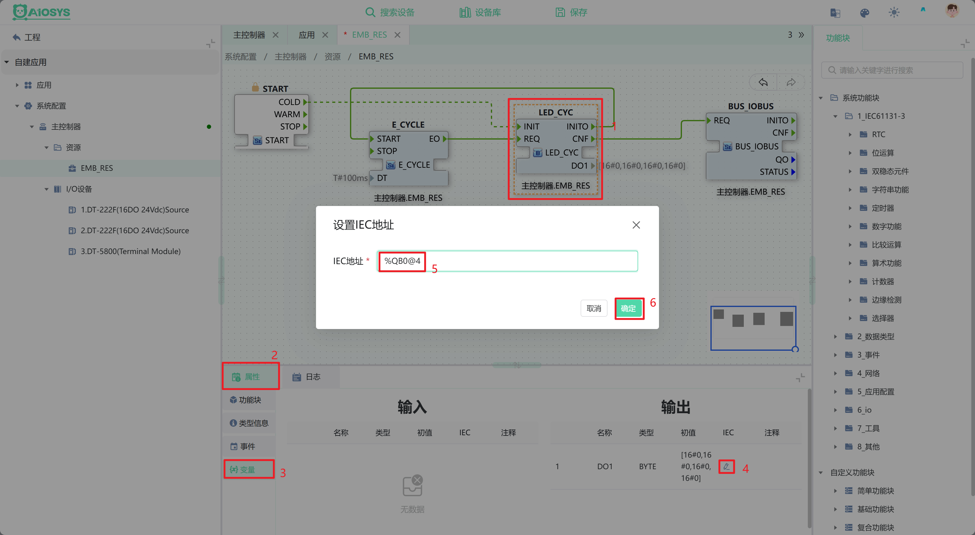The height and width of the screenshot is (535, 975).
Task: Click the 取消 cancel button
Action: click(593, 309)
